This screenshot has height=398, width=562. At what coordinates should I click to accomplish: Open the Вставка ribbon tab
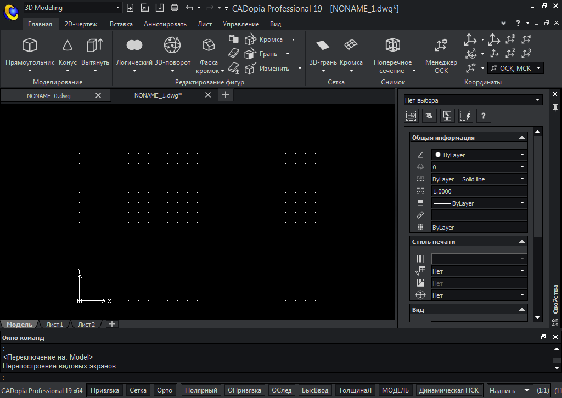coord(121,24)
